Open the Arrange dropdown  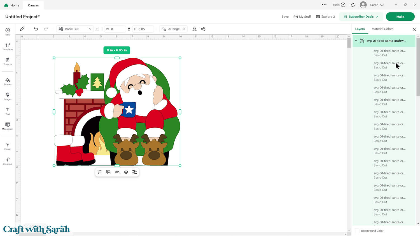pyautogui.click(x=173, y=29)
